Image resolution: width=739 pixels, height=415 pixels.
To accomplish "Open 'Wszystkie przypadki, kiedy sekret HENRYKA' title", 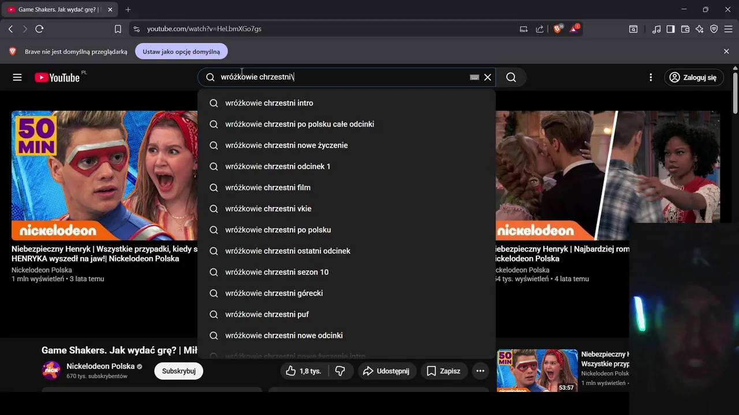I will pyautogui.click(x=104, y=254).
